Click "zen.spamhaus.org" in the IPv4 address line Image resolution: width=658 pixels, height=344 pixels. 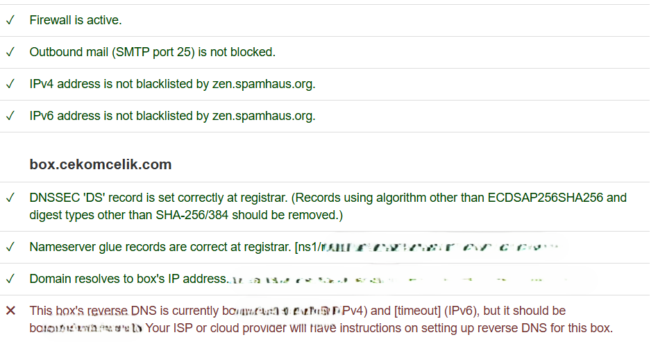pyautogui.click(x=263, y=84)
